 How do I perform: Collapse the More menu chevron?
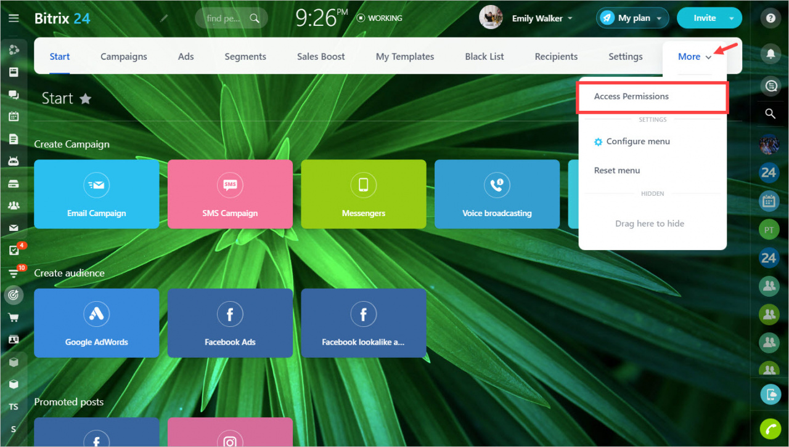point(709,57)
